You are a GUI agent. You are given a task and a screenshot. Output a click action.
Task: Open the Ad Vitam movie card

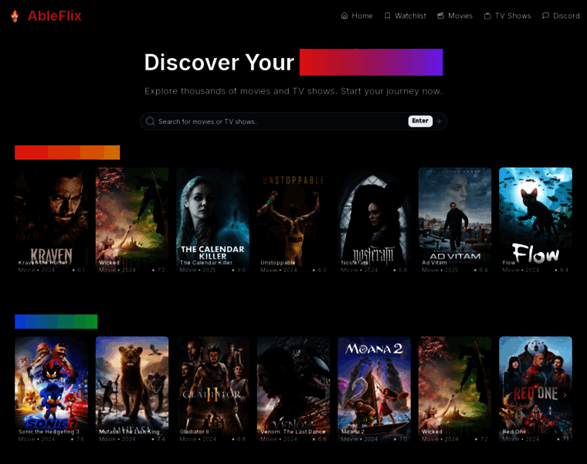454,221
